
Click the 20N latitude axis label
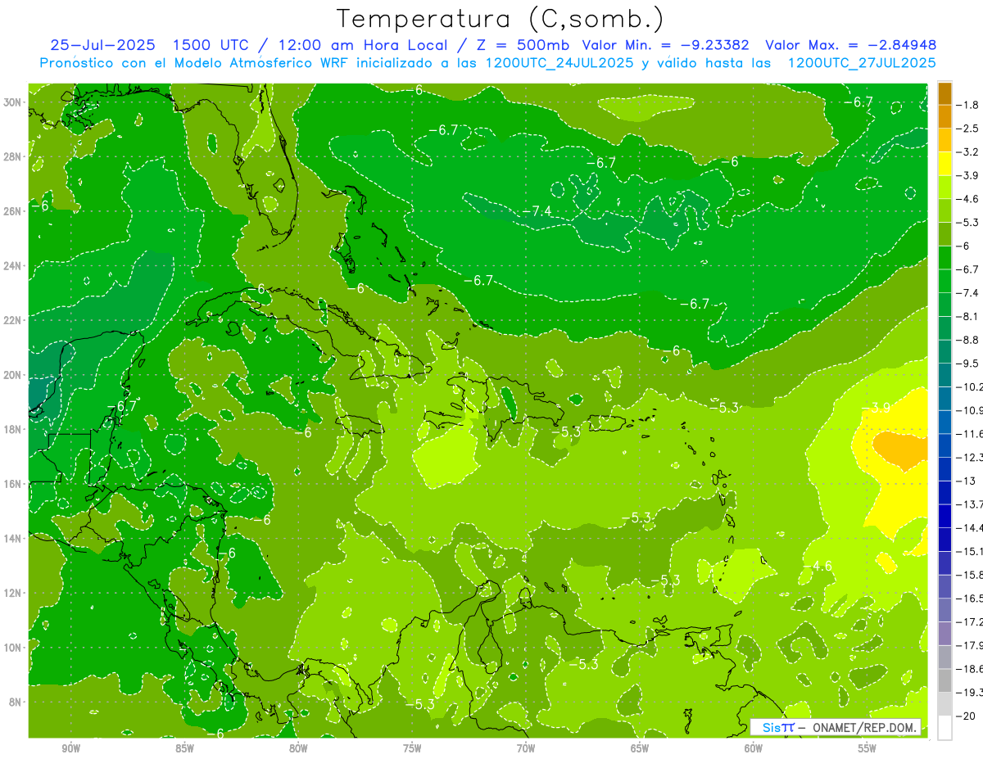(x=14, y=374)
